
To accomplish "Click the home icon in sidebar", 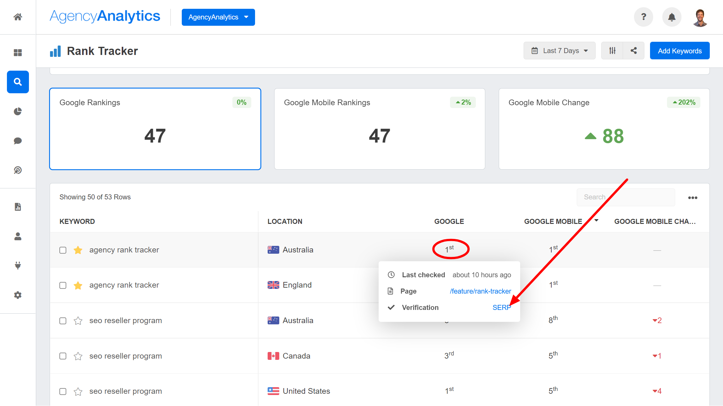I will 18,17.
